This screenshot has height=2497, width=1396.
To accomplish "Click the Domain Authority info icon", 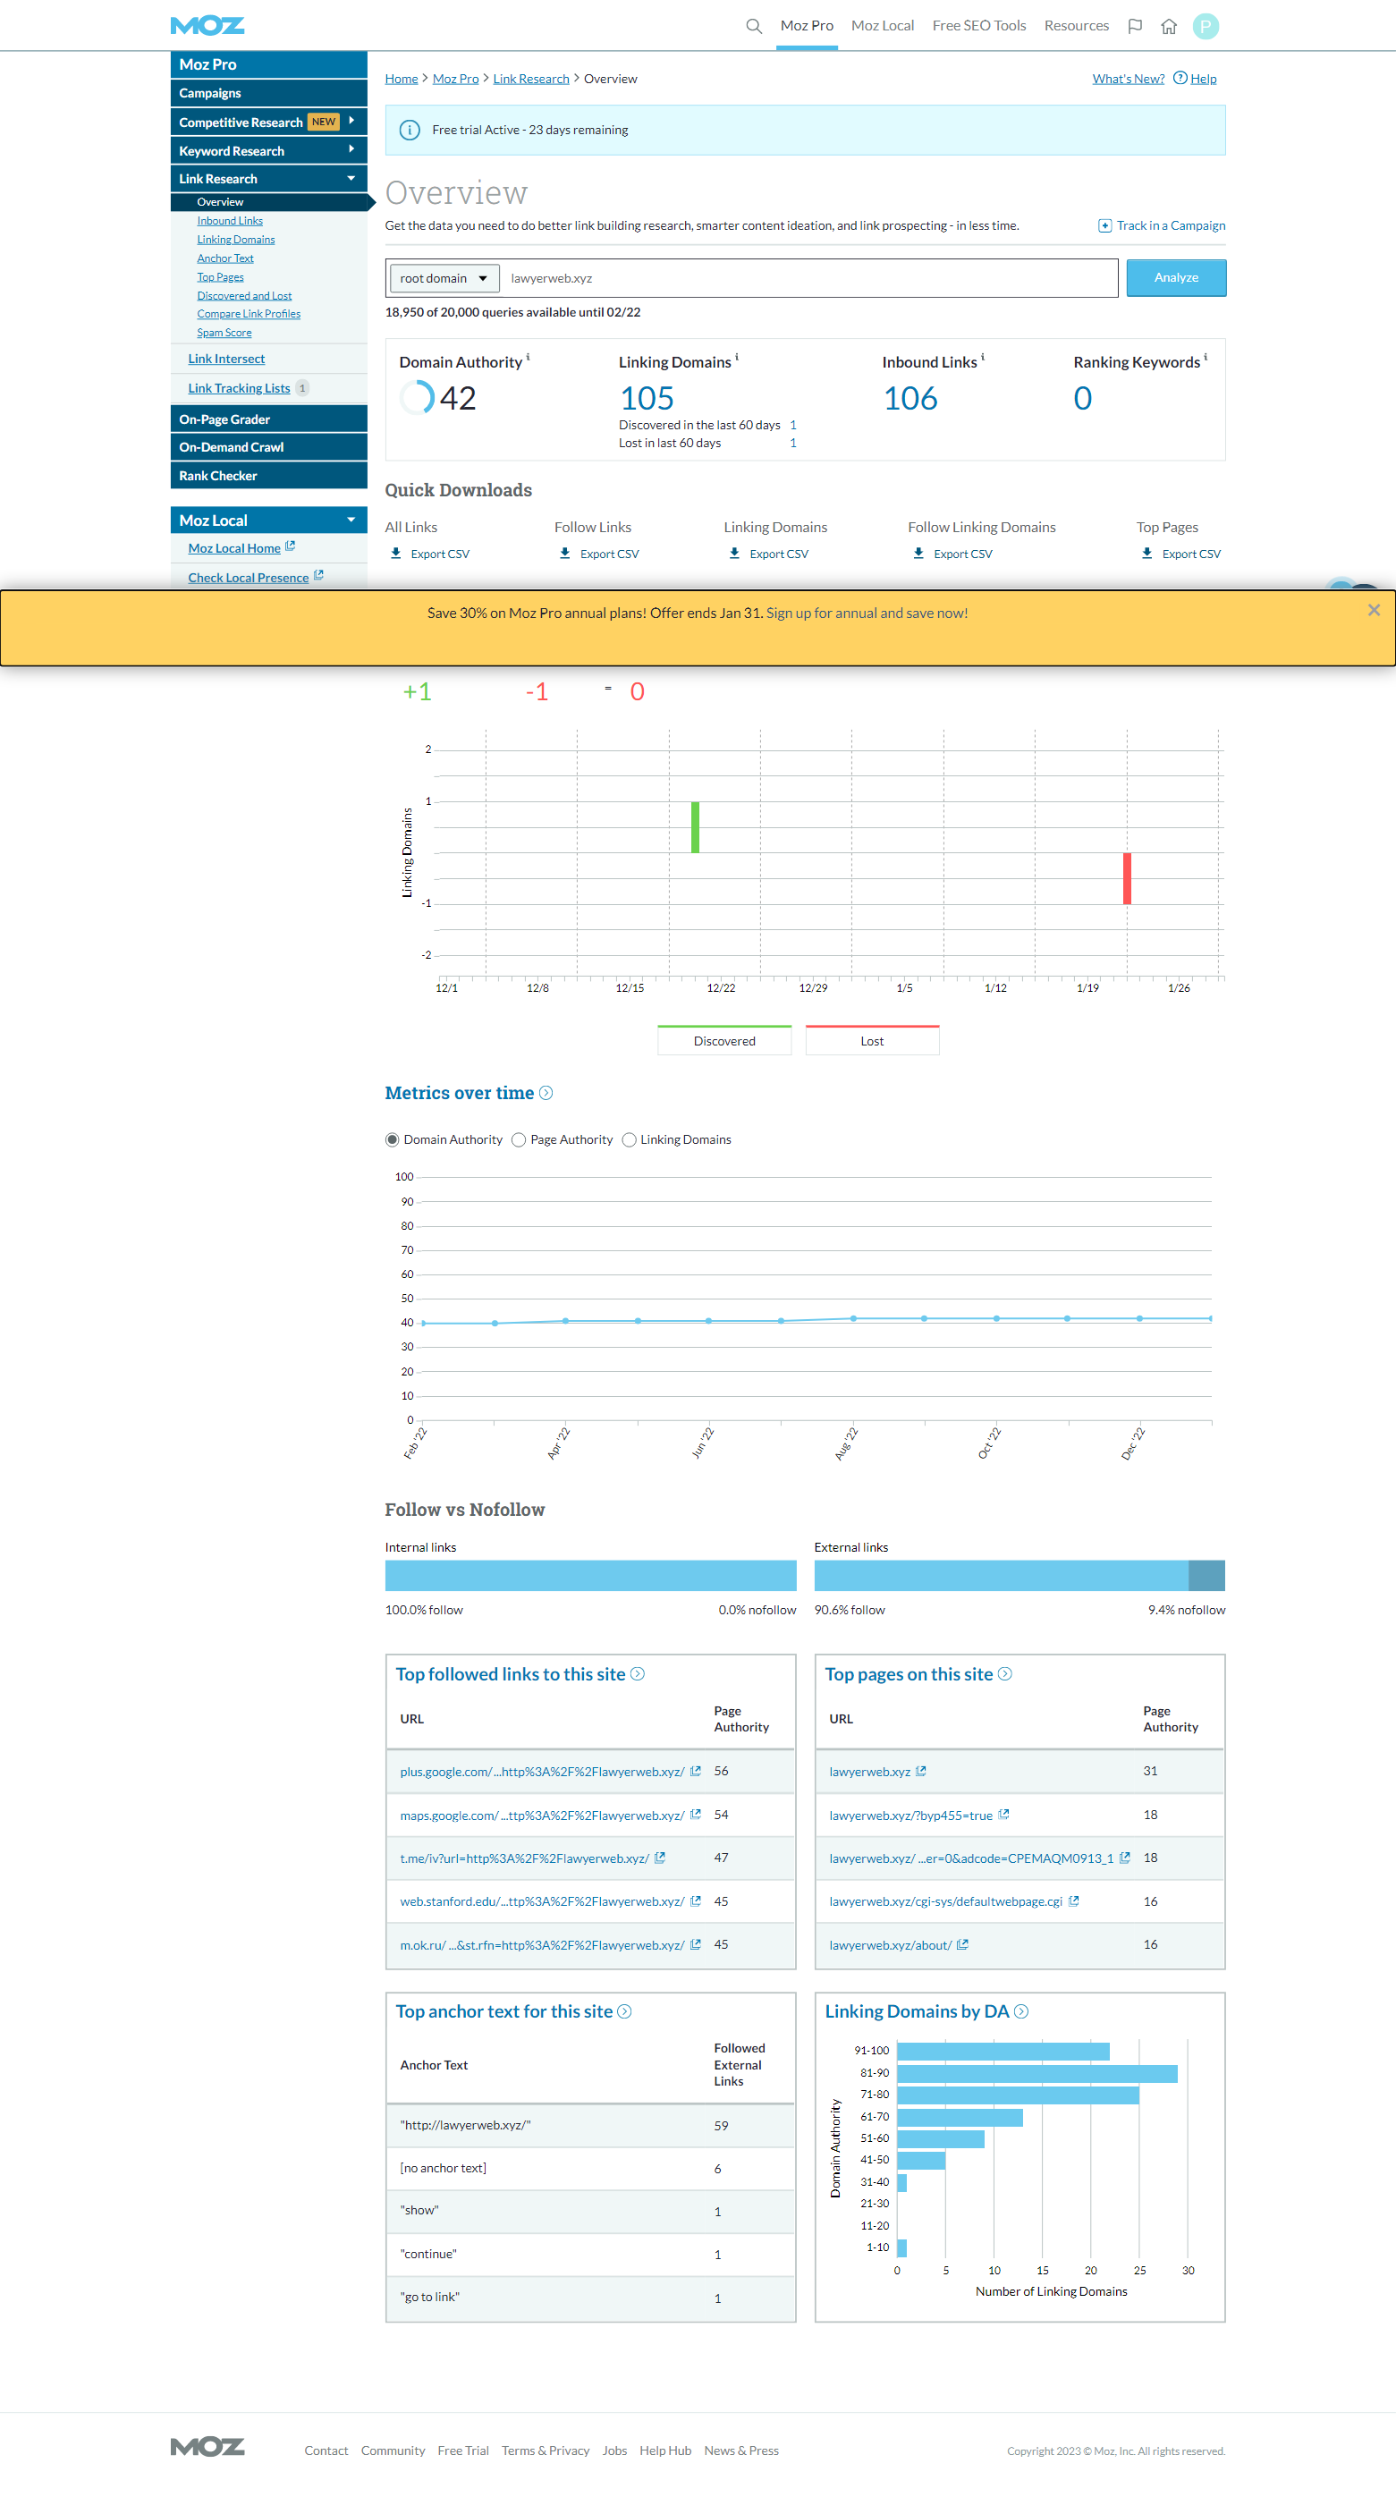I will coord(529,357).
